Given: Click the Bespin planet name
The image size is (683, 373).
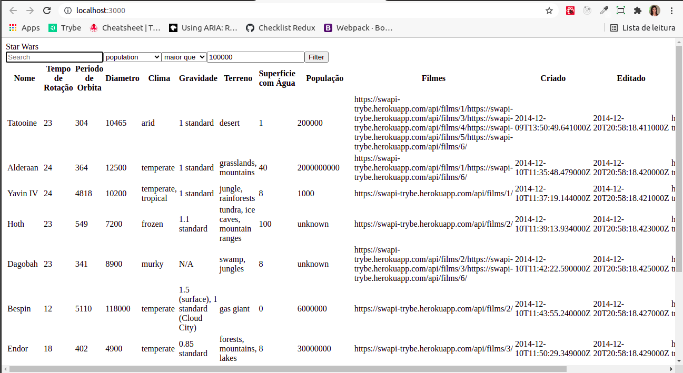Looking at the screenshot, I should tap(19, 309).
